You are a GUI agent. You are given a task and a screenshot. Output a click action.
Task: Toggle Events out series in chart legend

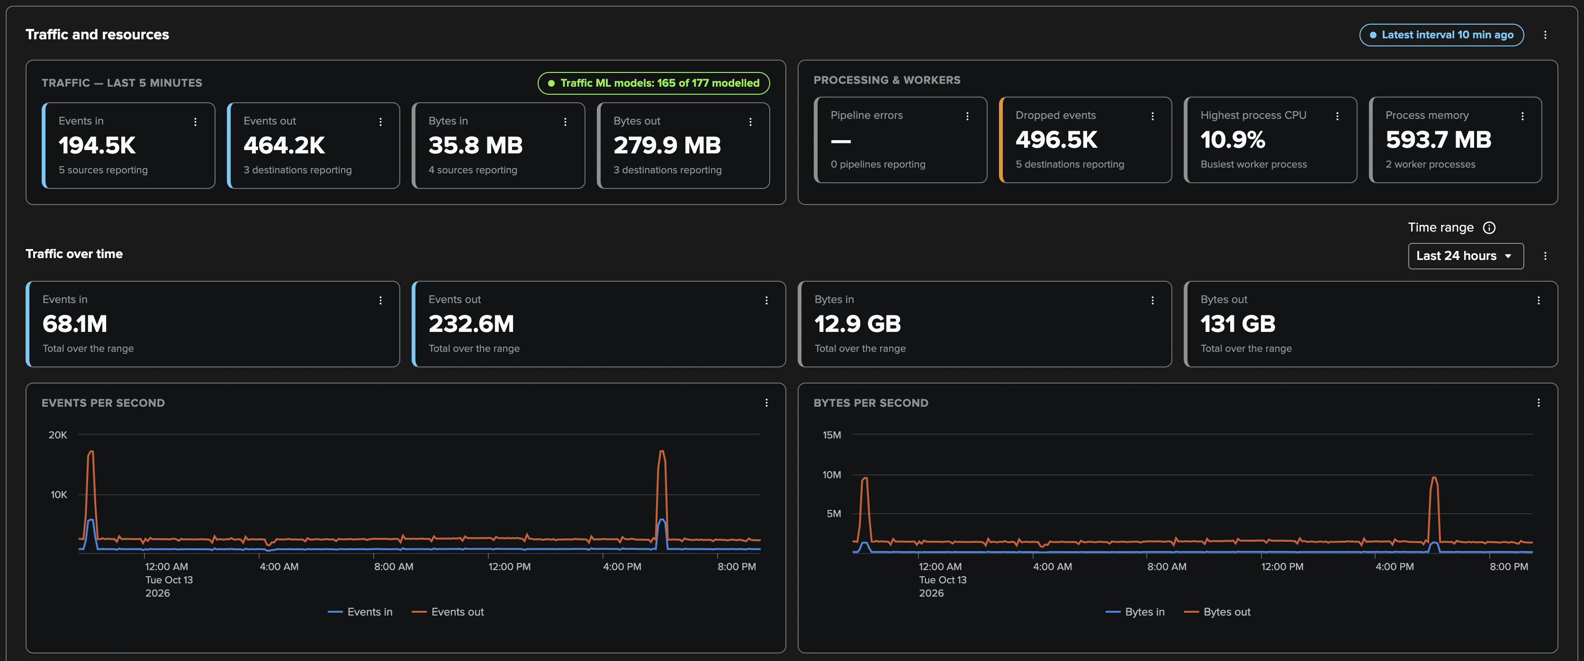(448, 612)
